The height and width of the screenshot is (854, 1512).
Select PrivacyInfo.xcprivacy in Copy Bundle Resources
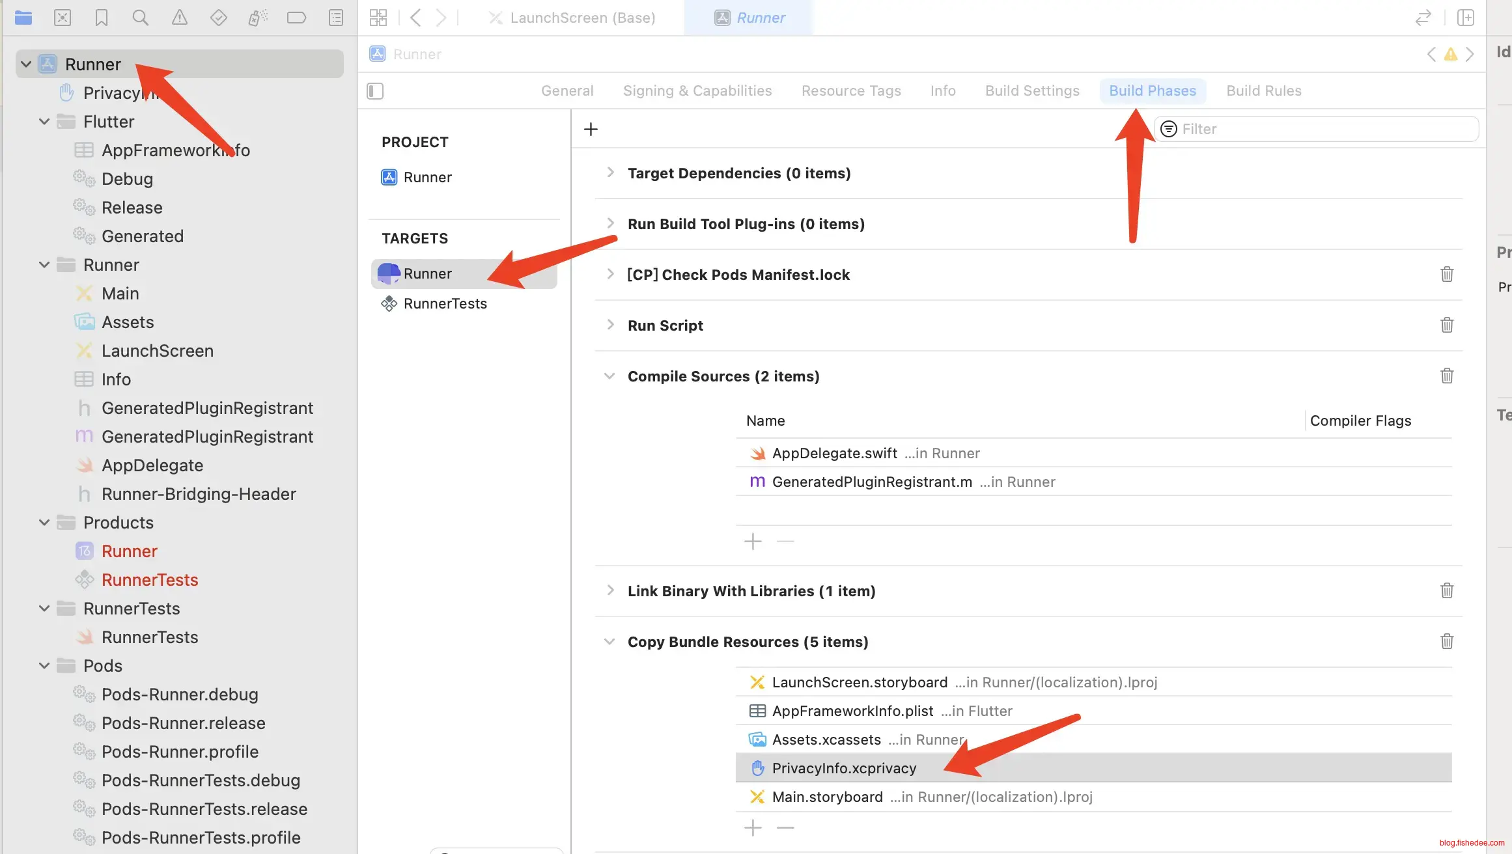pyautogui.click(x=844, y=768)
